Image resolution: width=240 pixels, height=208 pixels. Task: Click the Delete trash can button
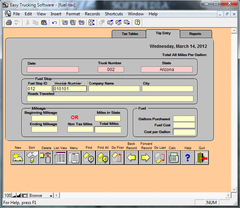click(x=46, y=158)
